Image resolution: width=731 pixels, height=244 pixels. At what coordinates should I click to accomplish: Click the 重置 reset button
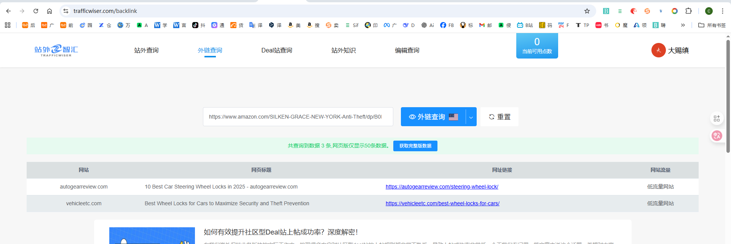click(500, 117)
